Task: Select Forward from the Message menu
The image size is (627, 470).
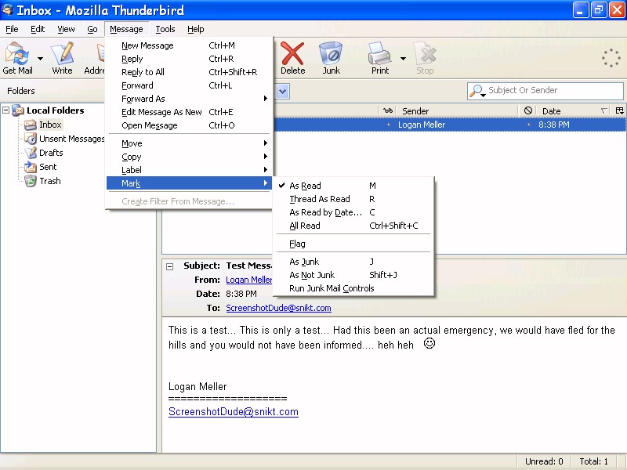Action: tap(190, 85)
